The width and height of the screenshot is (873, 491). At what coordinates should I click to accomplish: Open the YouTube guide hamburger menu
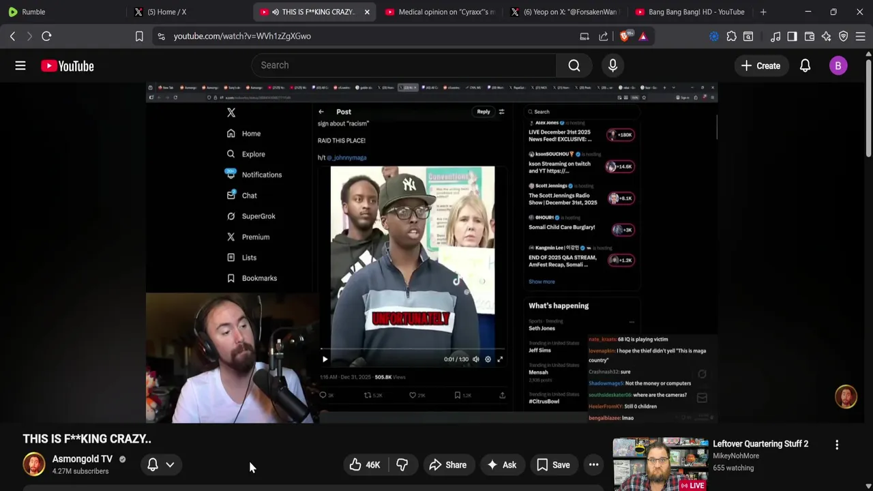20,65
